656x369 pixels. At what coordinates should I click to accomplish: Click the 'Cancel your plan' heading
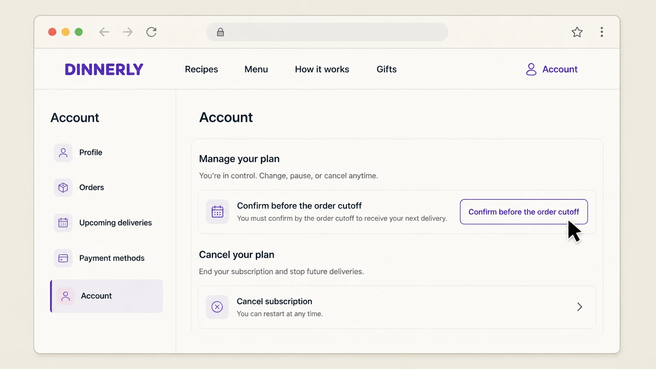pyautogui.click(x=237, y=255)
